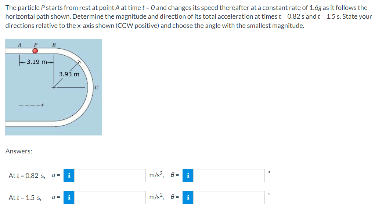The image size is (382, 216).
Task: Select the At t = 0.82 s row label
Action: 27,175
